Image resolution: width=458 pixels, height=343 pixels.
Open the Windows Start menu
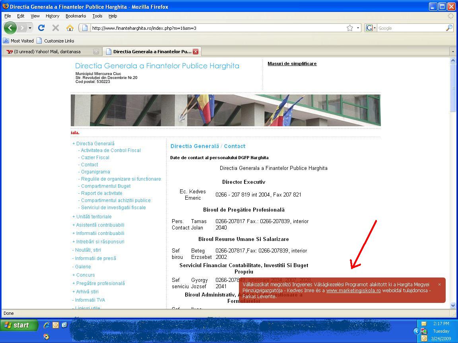coord(19,325)
